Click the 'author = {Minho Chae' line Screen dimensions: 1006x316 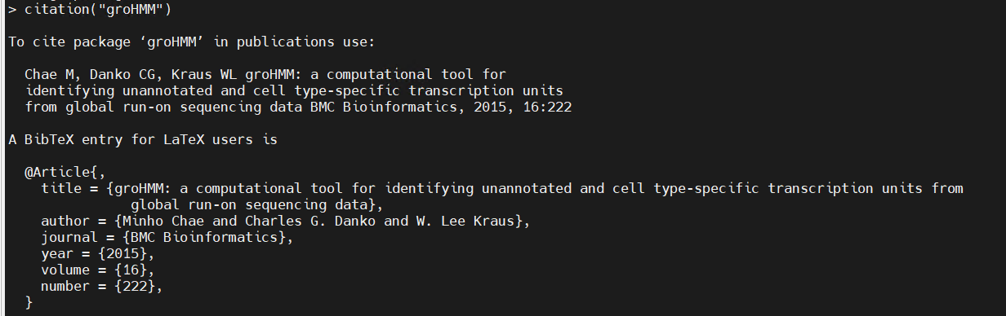(286, 222)
